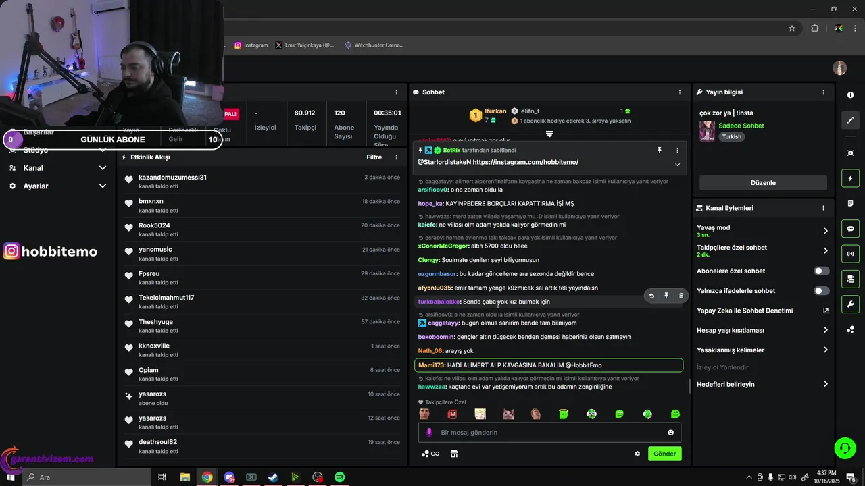The image size is (865, 486).
Task: Expand Takipçilere özel sohbet settings
Action: point(825,251)
